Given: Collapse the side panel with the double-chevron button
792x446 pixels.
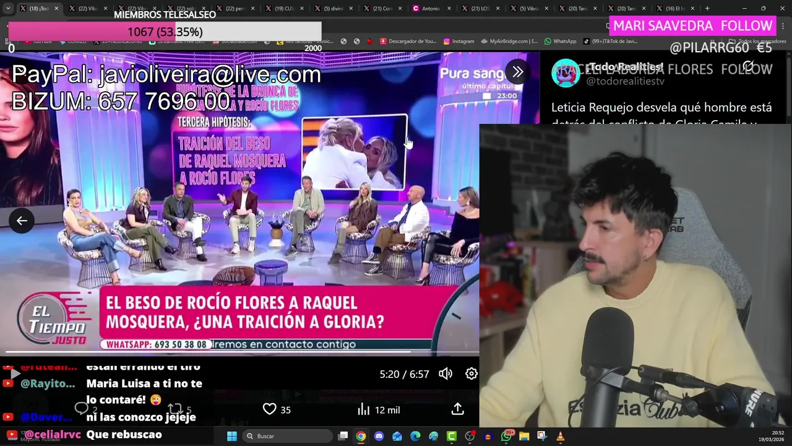Looking at the screenshot, I should (517, 72).
